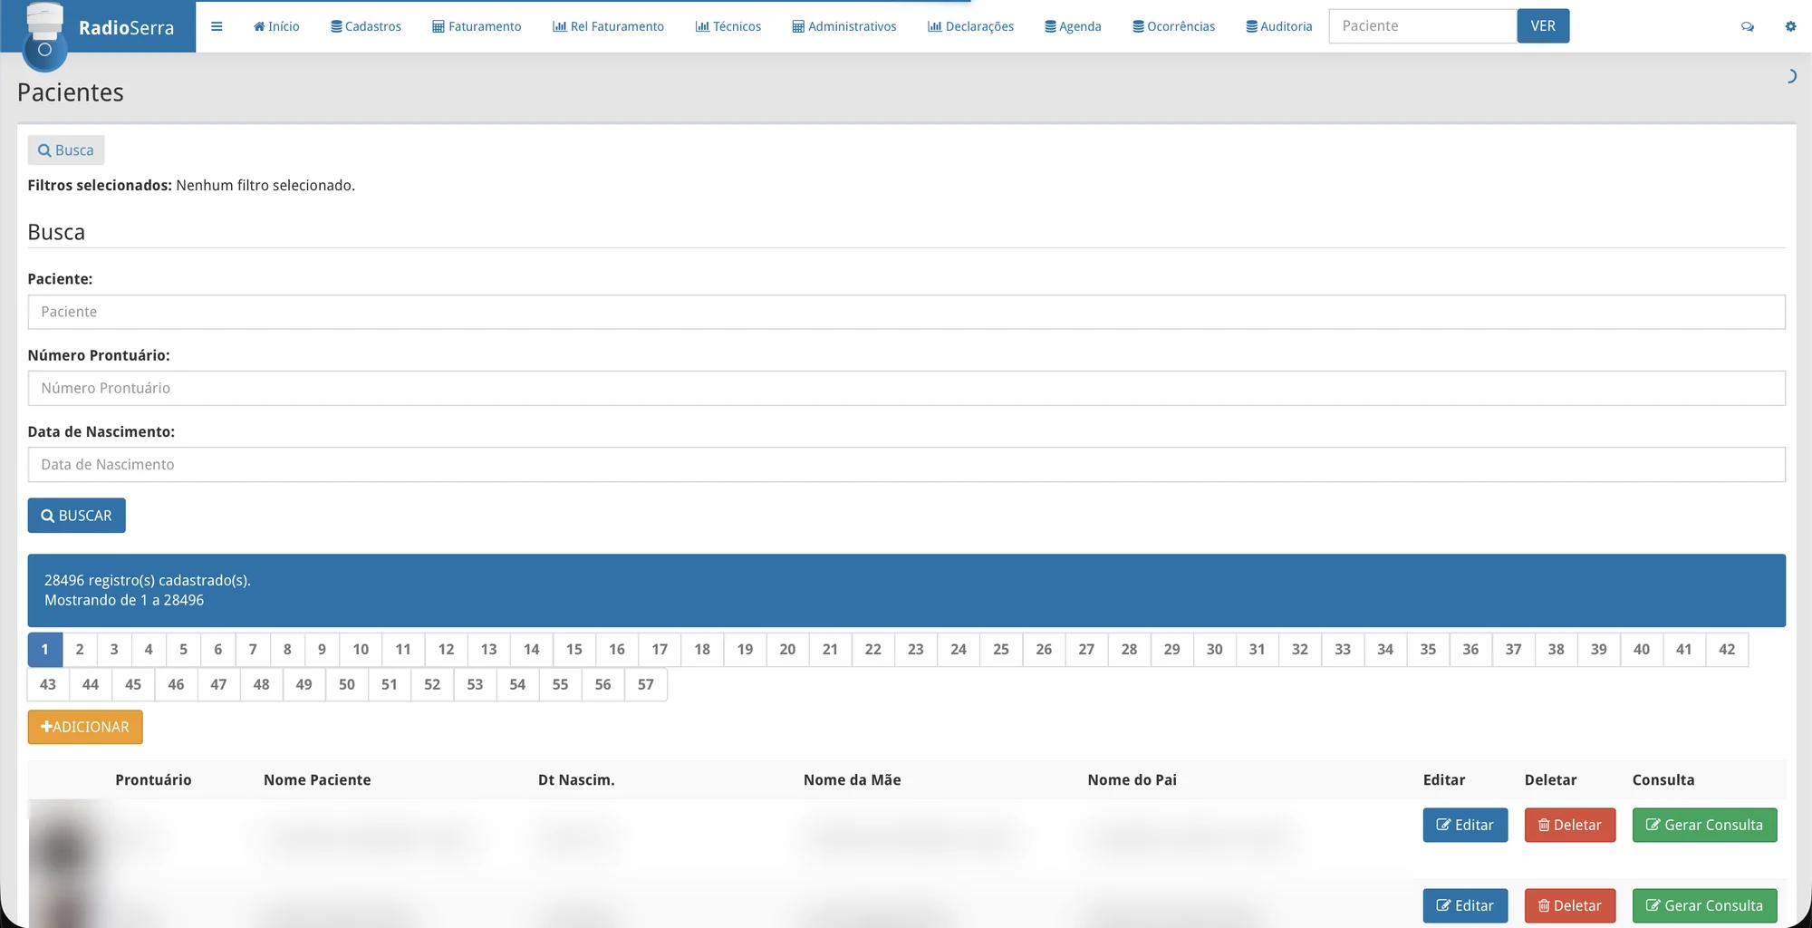Open the Faturamento menu
The width and height of the screenshot is (1812, 928).
[x=477, y=26]
